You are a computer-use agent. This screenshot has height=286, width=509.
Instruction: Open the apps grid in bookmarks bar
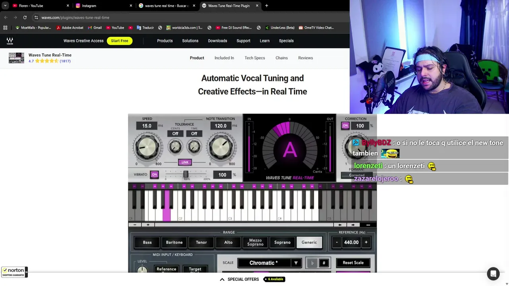click(x=5, y=28)
